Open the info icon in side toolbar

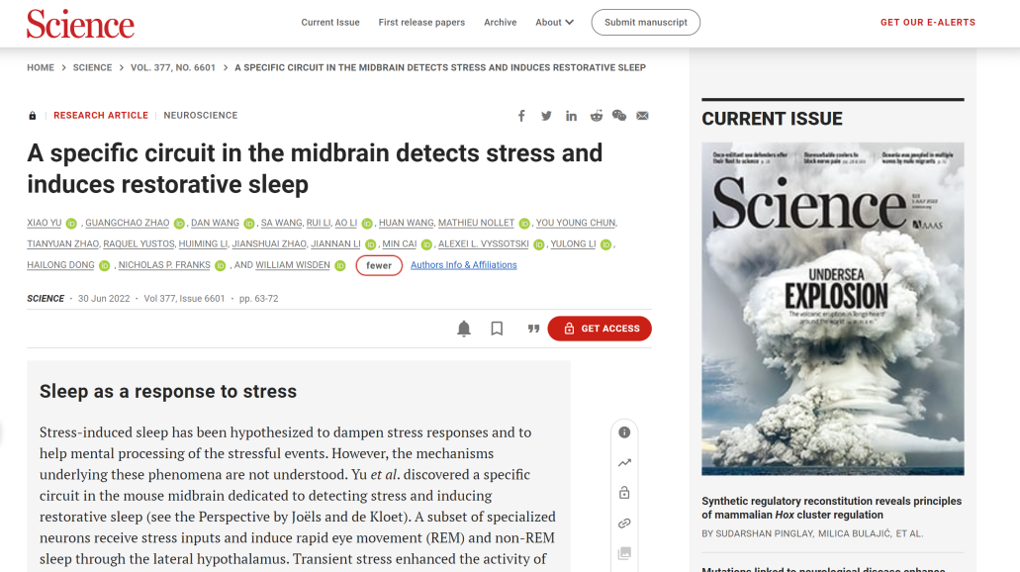pos(624,432)
